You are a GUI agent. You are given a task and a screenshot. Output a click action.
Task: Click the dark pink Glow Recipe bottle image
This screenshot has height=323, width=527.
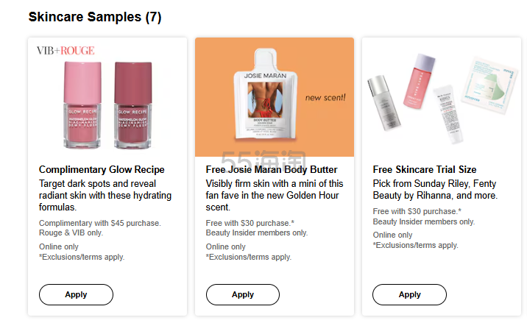133,104
